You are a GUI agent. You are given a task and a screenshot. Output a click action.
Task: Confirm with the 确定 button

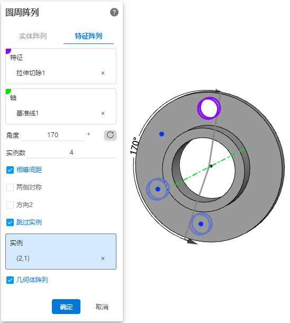tap(66, 307)
